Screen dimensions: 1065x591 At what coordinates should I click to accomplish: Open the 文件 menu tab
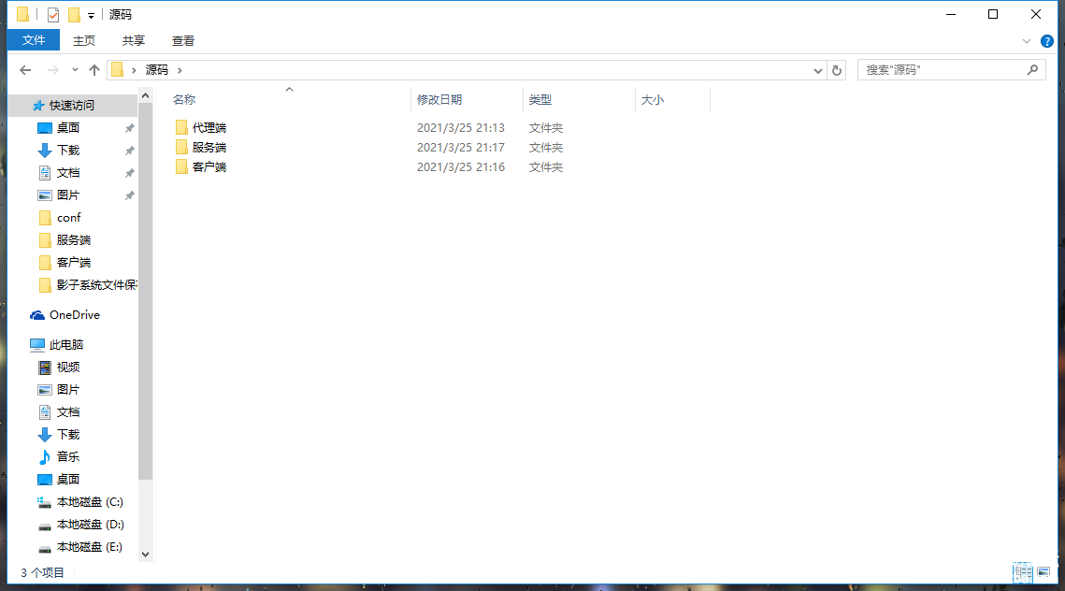tap(34, 40)
